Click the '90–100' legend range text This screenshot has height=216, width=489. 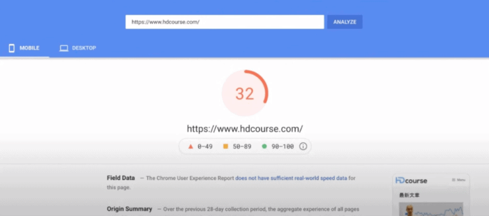coord(283,146)
